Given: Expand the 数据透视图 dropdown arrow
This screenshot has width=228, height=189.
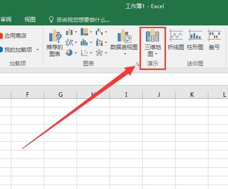Looking at the screenshot, I should 125,54.
